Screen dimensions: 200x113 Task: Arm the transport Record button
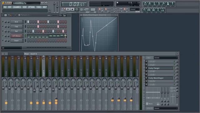77,9
